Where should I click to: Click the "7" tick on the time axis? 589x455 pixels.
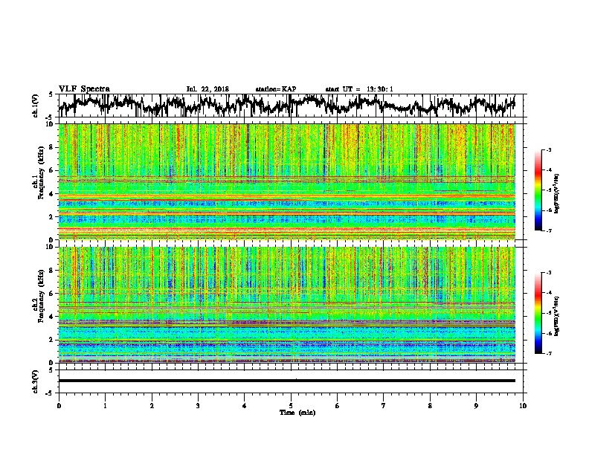click(x=384, y=406)
